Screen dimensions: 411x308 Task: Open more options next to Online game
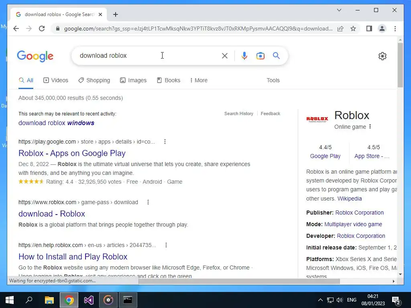click(370, 126)
